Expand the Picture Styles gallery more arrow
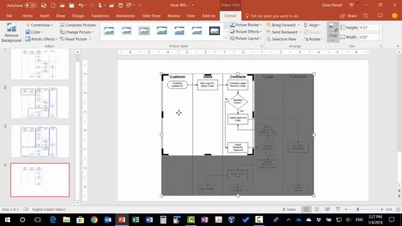402x226 pixels. click(226, 38)
